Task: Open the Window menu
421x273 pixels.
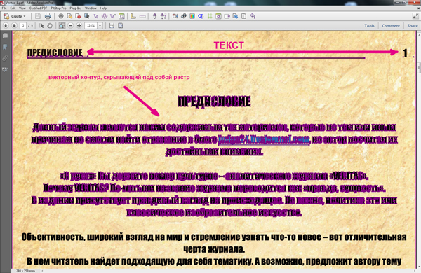Action: pyautogui.click(x=91, y=8)
